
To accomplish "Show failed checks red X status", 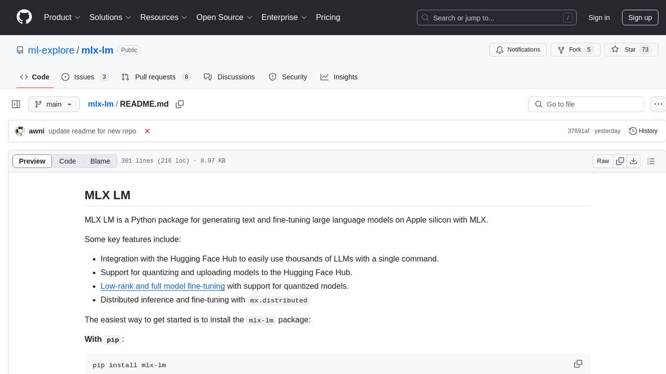I will click(147, 131).
